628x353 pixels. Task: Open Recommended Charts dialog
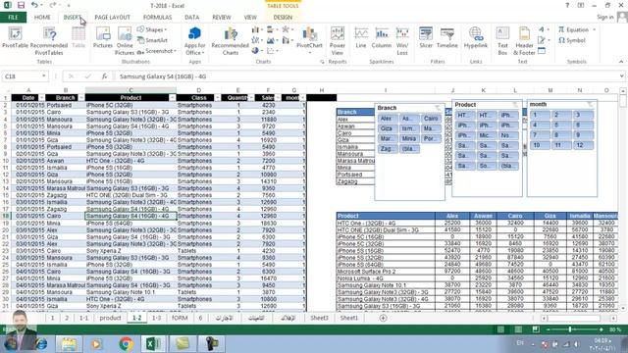tap(231, 41)
